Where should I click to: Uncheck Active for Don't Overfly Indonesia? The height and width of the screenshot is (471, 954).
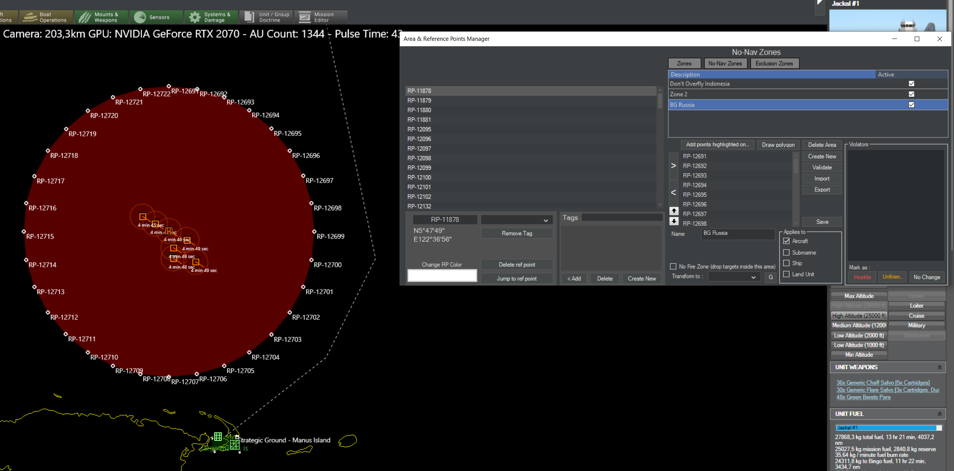point(911,84)
